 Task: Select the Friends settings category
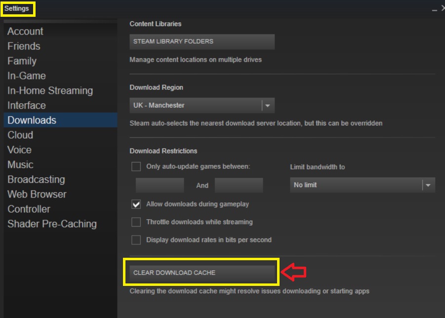24,46
